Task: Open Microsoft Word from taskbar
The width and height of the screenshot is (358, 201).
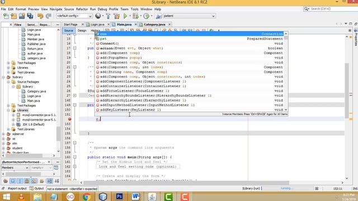Action: pyautogui.click(x=135, y=197)
